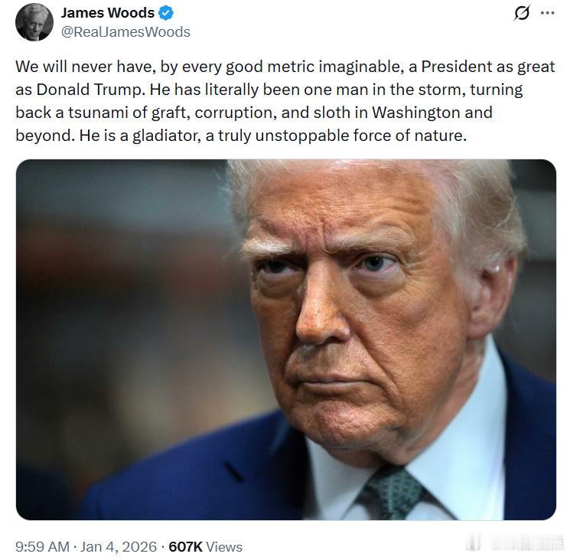Click the Jan 4, 2026 date
Viewport: 570px width, 557px height.
point(118,546)
